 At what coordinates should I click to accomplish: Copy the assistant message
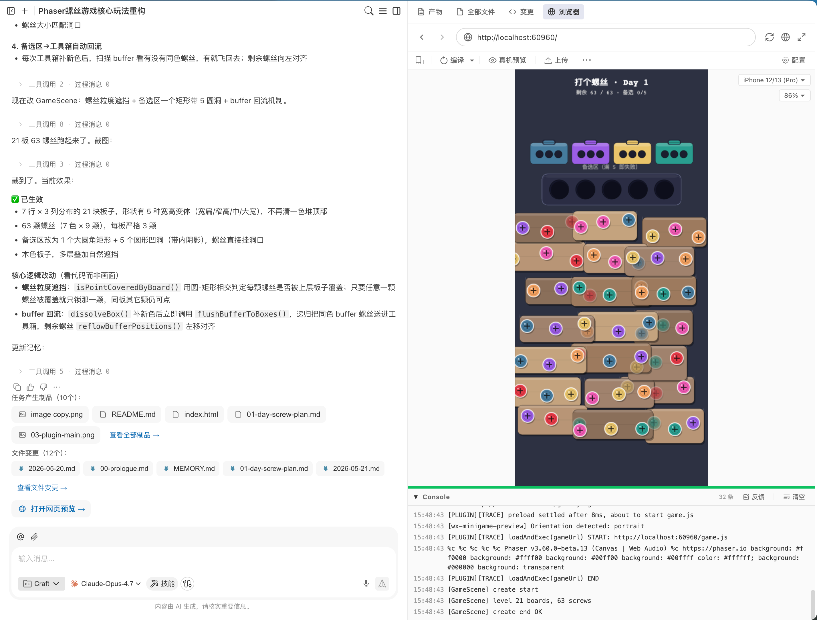(x=17, y=387)
